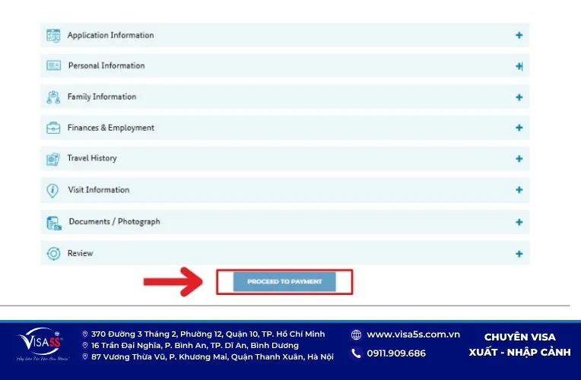Open the www.visa5s.com.vn website link
The width and height of the screenshot is (581, 380).
413,334
